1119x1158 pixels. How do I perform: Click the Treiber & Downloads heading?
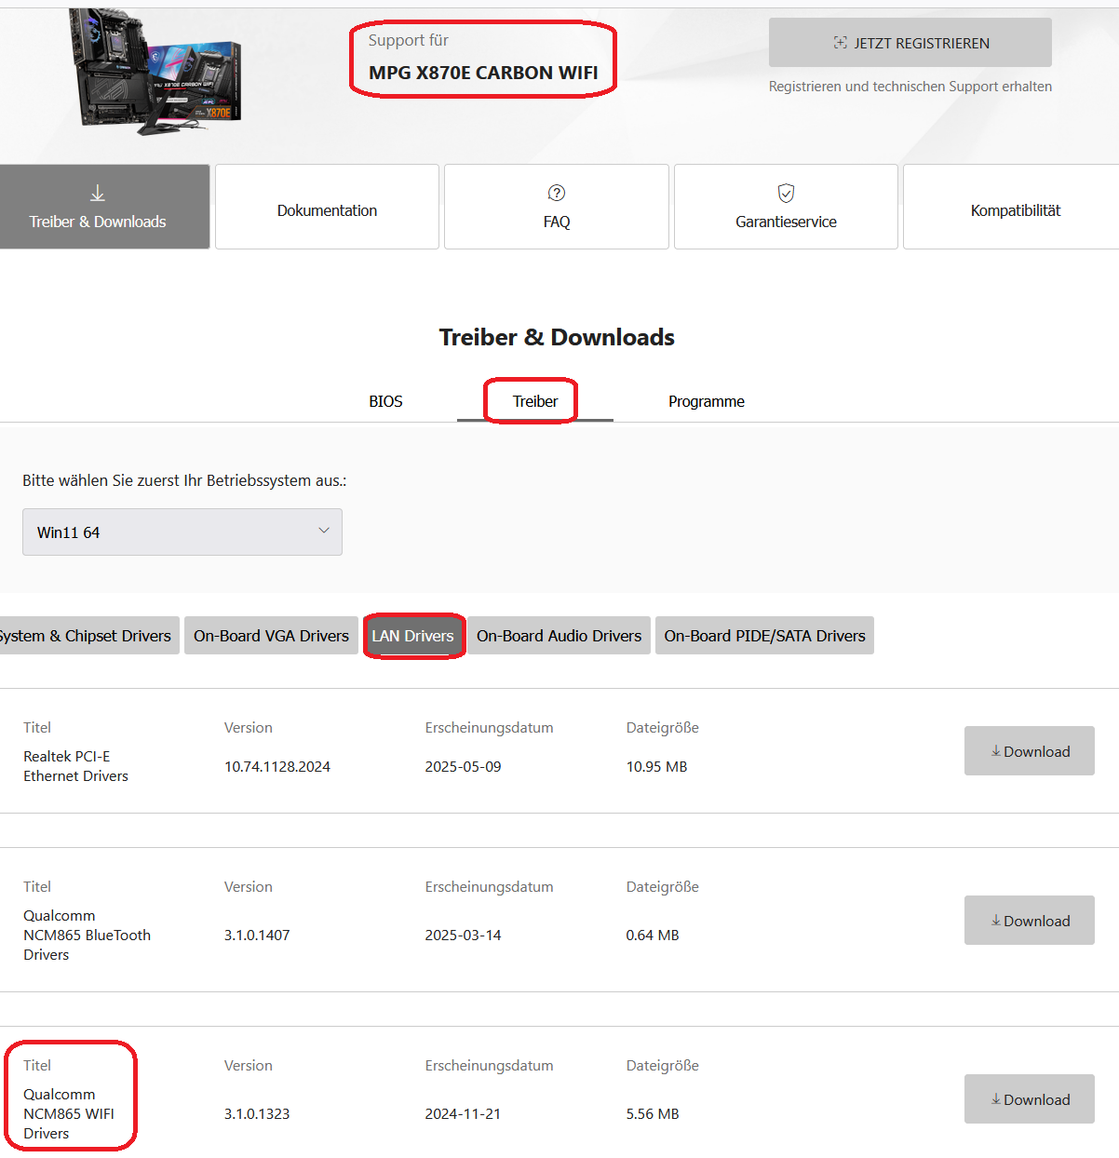click(x=557, y=337)
